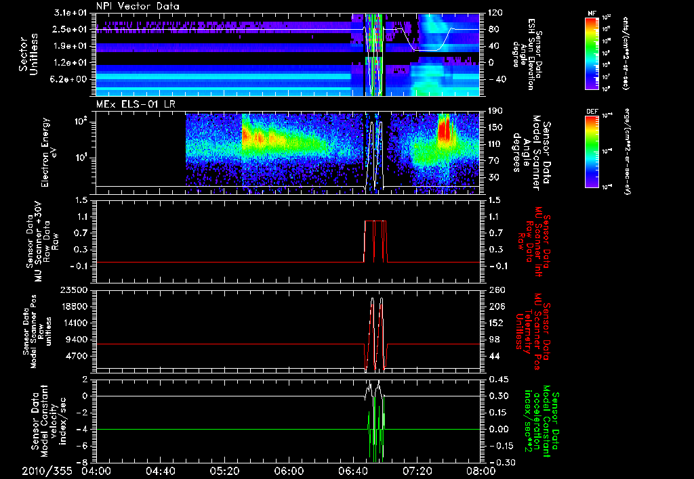Click the 06:40 time axis label

coord(352,471)
